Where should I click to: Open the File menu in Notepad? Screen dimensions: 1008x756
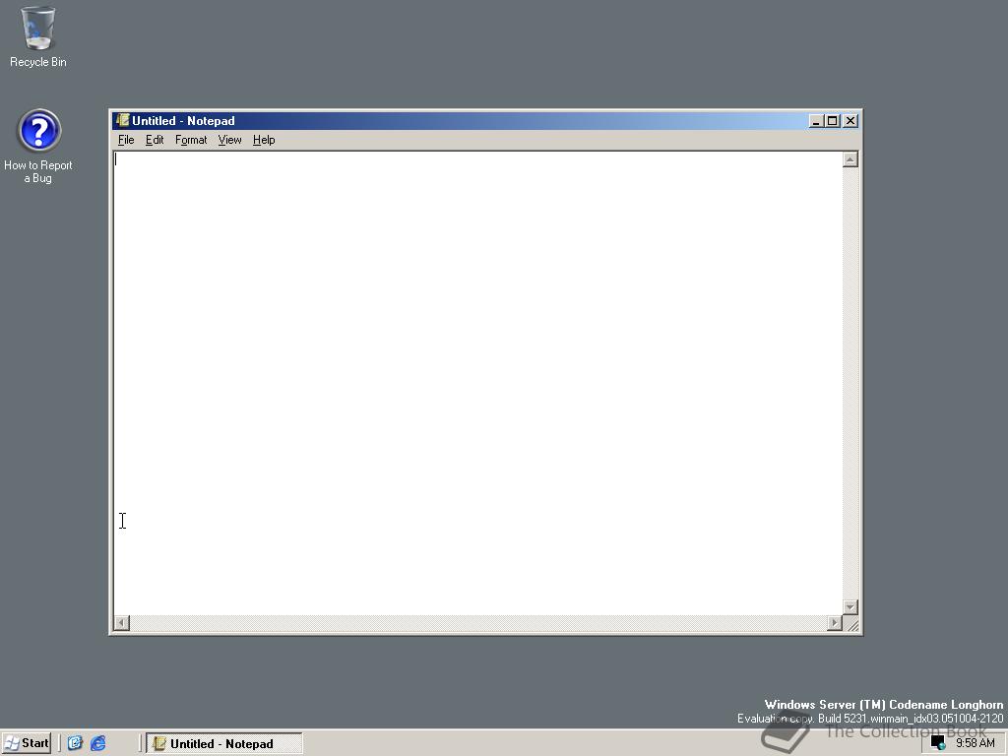point(126,140)
